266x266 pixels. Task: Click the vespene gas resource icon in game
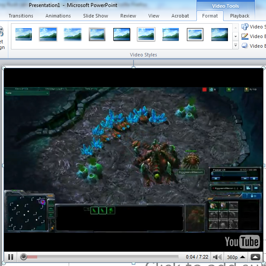[x=229, y=89]
